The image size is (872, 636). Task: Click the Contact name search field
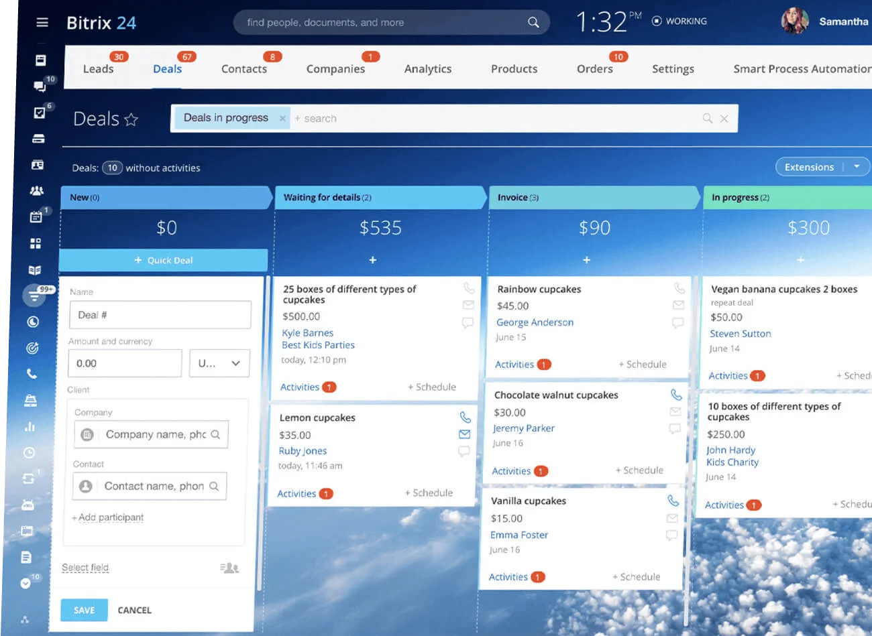click(150, 486)
